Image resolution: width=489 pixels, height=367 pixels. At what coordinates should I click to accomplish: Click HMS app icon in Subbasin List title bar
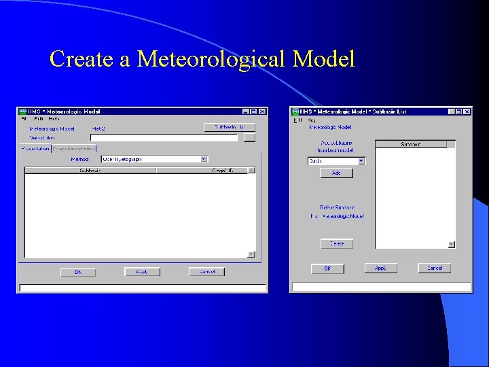click(x=295, y=111)
